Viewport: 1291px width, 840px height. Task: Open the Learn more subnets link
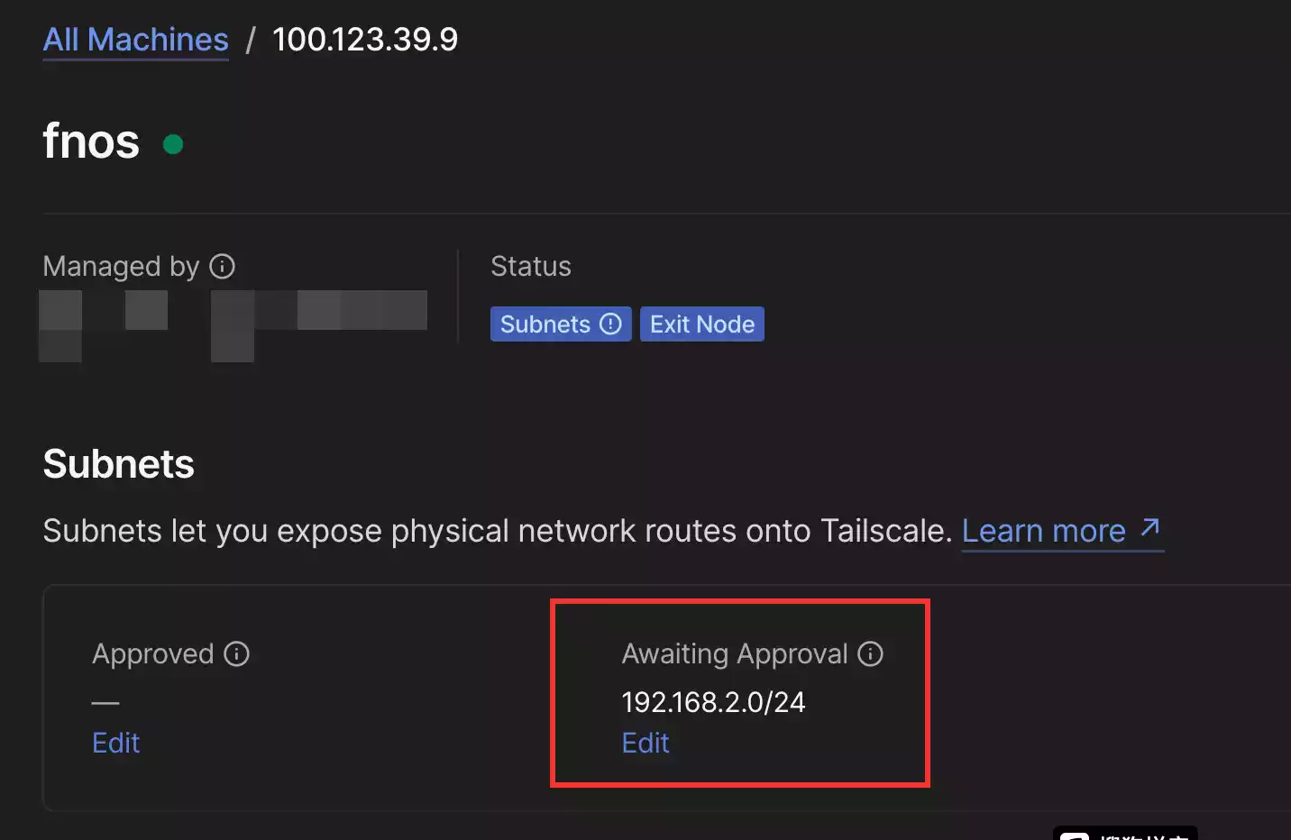point(1043,531)
